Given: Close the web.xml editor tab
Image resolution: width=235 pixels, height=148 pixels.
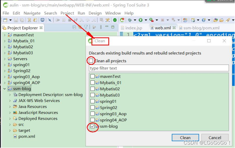Looking at the screenshot, I should coord(174,28).
